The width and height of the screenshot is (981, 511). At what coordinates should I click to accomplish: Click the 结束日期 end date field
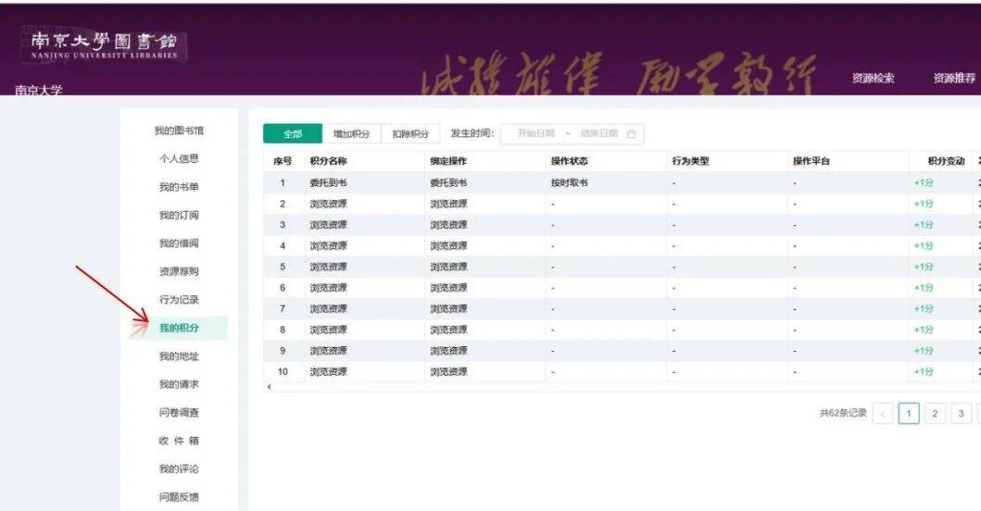click(598, 134)
